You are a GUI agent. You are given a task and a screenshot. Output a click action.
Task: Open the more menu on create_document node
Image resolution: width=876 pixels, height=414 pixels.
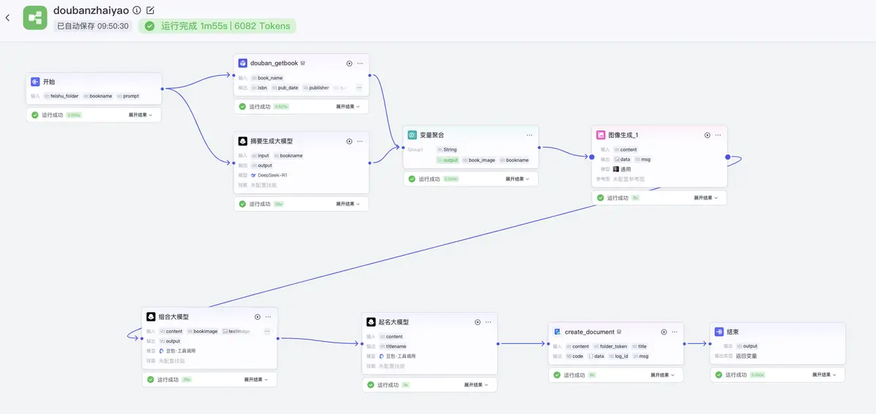tap(675, 332)
